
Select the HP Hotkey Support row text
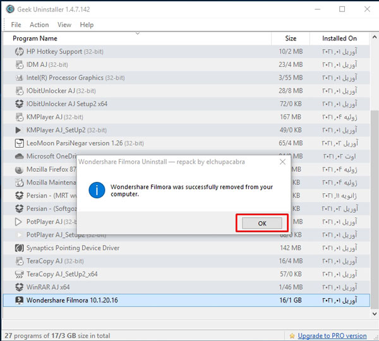point(65,52)
